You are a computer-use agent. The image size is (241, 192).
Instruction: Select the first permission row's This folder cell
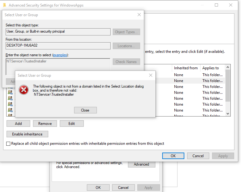(212, 75)
